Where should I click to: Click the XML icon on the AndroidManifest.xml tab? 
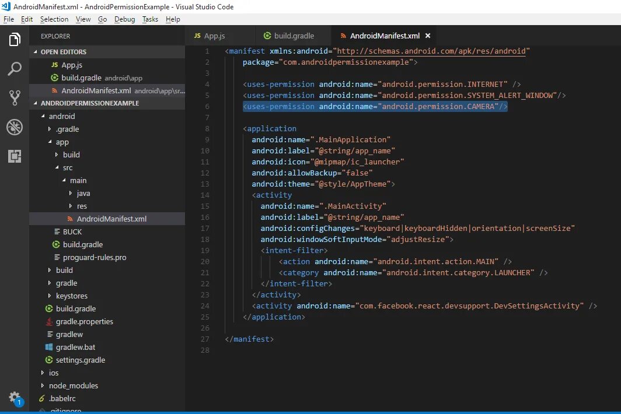point(343,36)
